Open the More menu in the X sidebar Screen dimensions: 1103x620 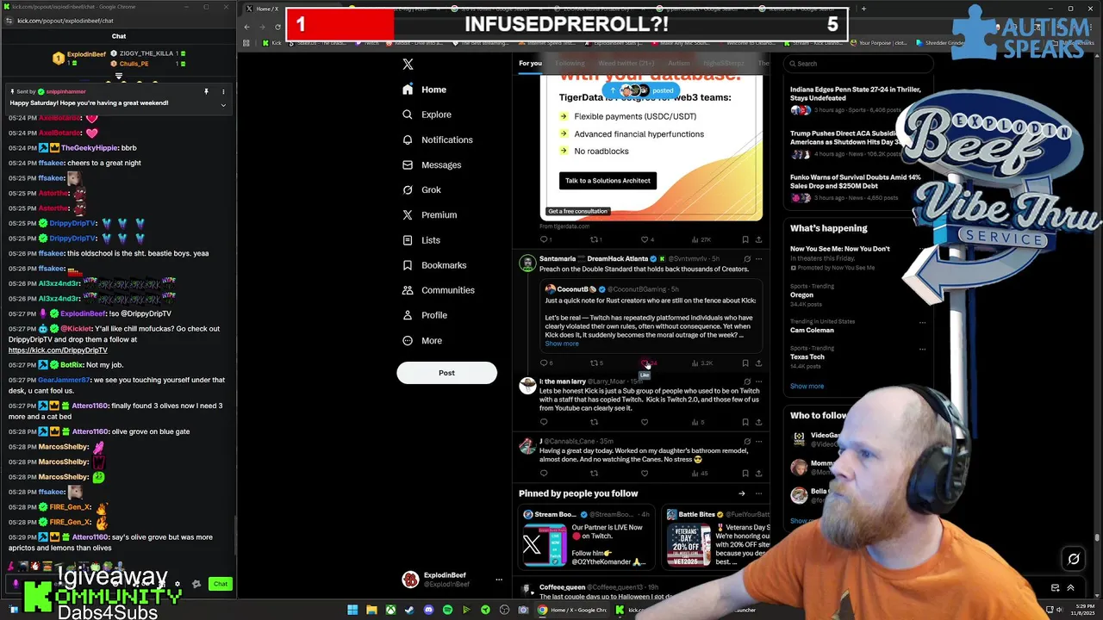(x=421, y=340)
